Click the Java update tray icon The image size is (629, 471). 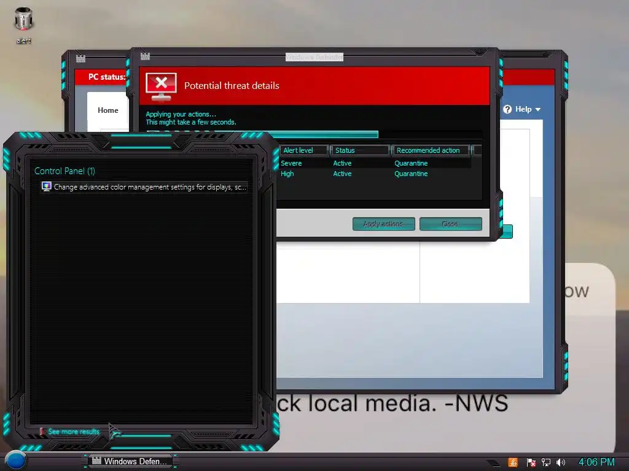[513, 462]
